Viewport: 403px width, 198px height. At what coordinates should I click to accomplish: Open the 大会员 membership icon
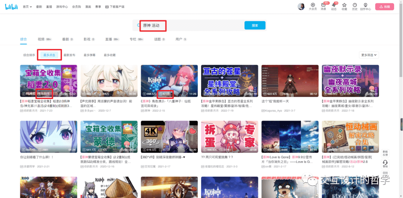[x=313, y=7]
